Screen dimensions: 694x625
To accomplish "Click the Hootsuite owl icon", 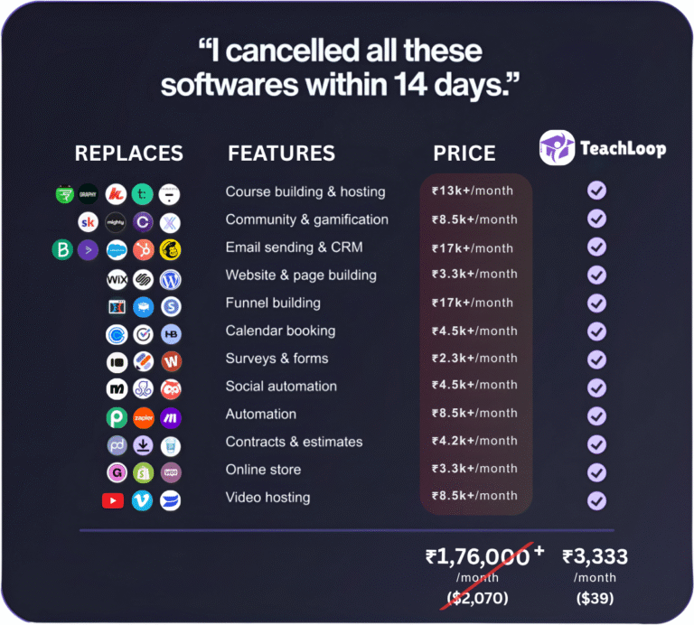I will pos(170,390).
